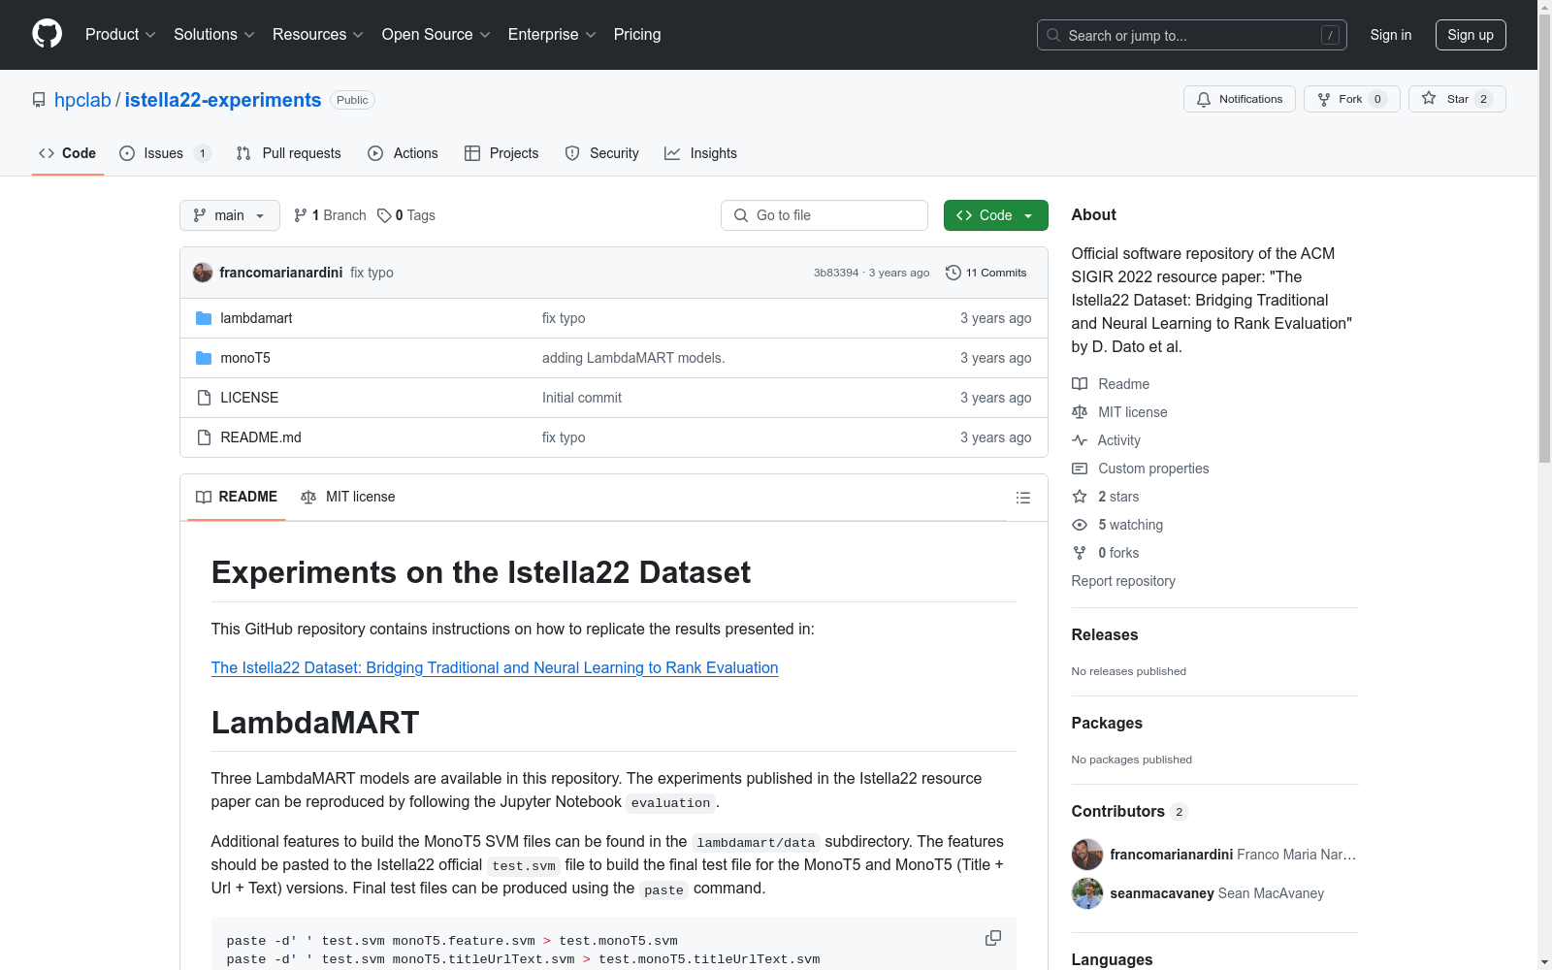Expand the Product menu

pyautogui.click(x=120, y=35)
